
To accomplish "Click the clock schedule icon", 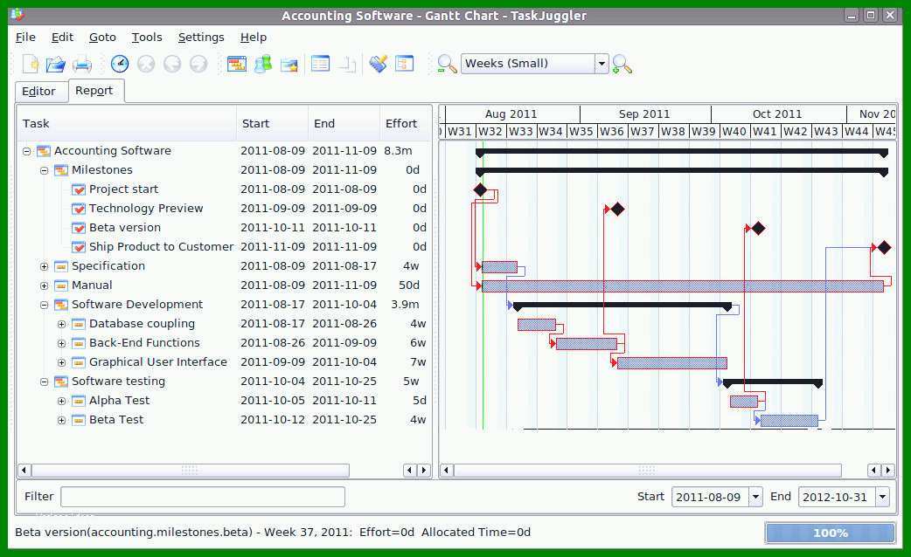I will click(x=120, y=64).
